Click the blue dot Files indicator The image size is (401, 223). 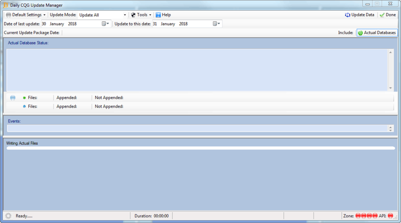pyautogui.click(x=24, y=106)
